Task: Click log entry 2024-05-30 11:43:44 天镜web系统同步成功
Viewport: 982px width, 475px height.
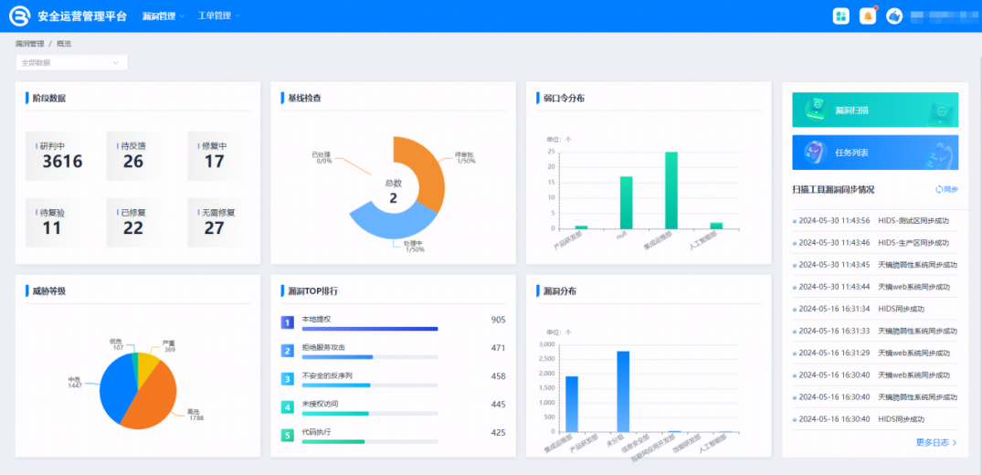Action: pos(875,287)
